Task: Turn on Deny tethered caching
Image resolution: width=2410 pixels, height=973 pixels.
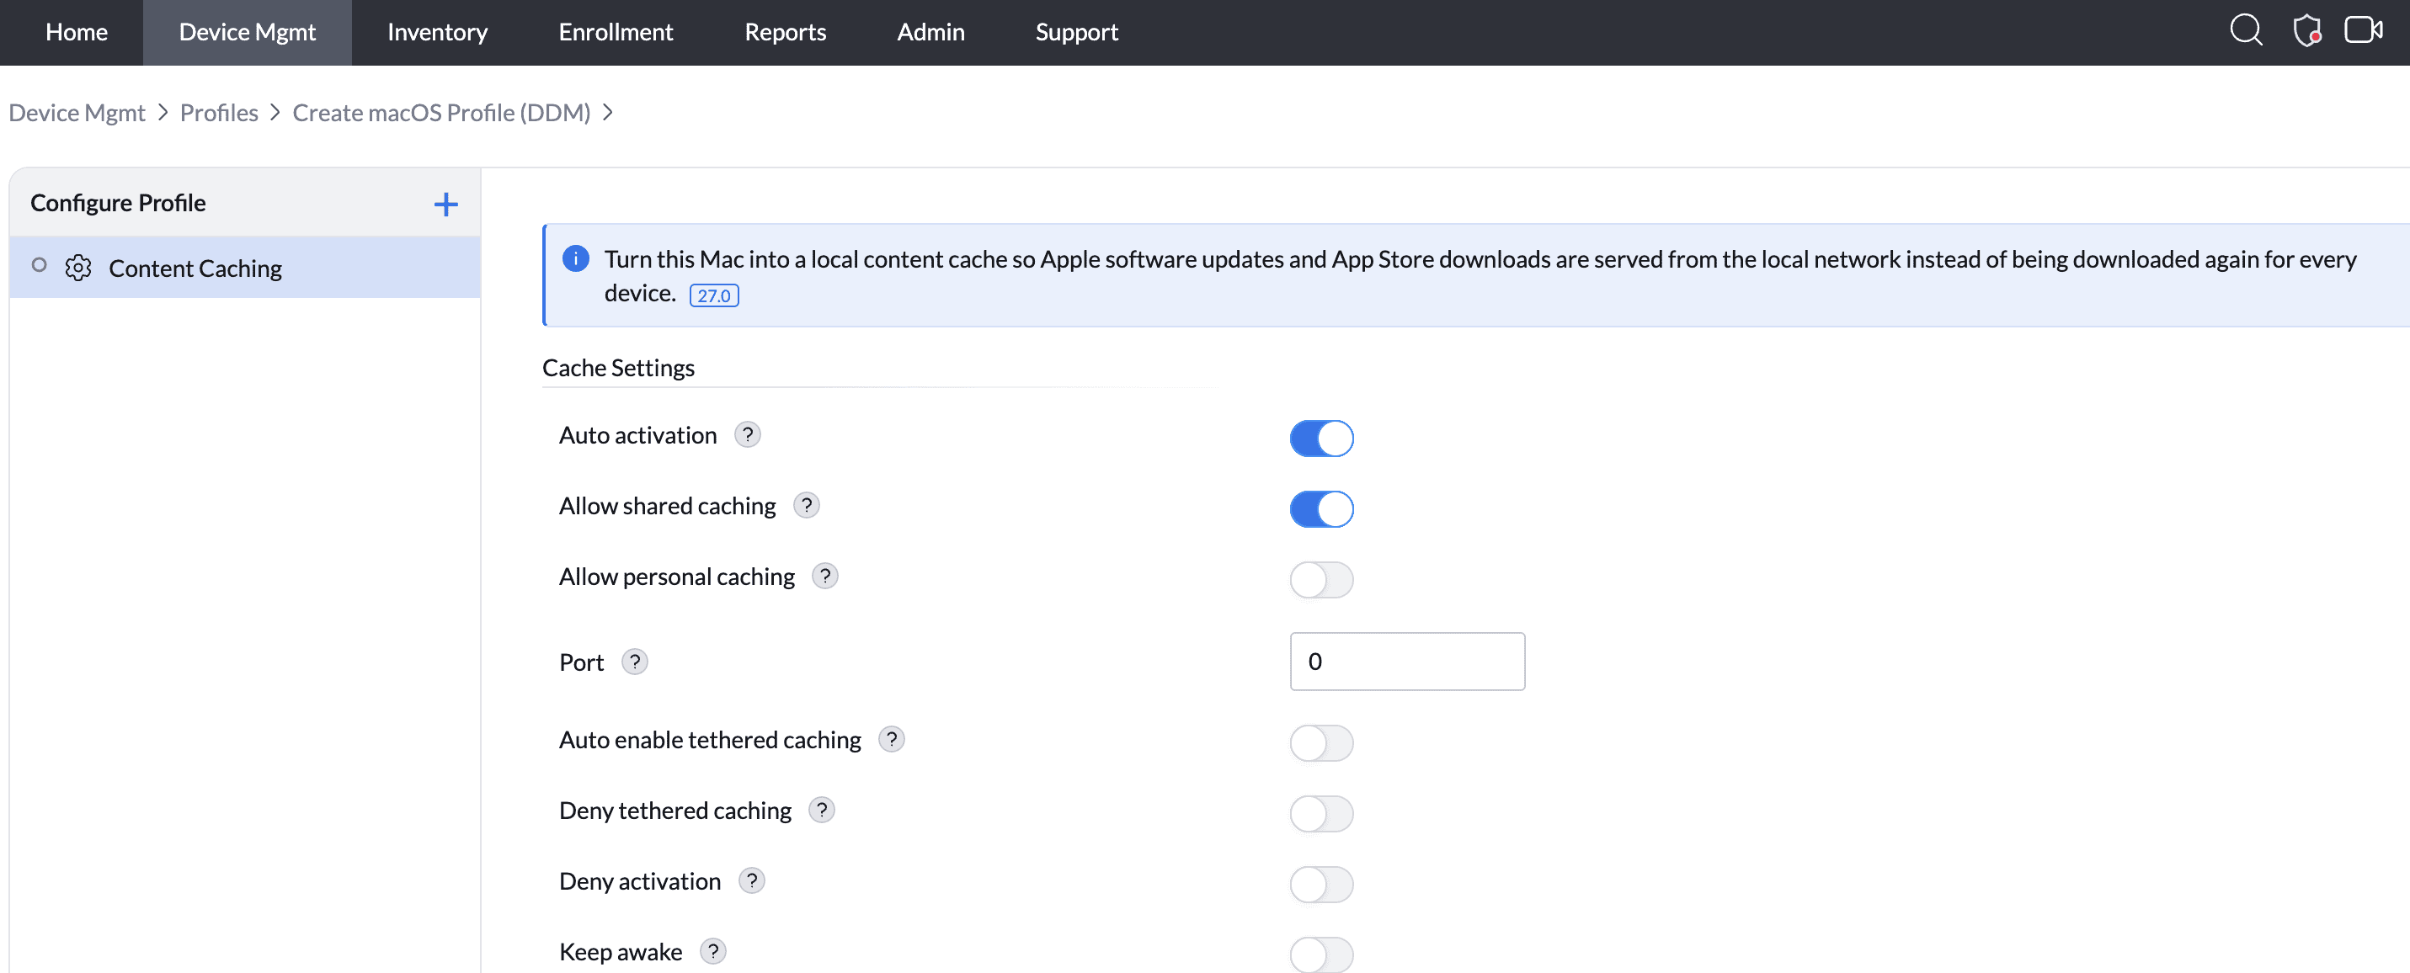Action: tap(1321, 813)
